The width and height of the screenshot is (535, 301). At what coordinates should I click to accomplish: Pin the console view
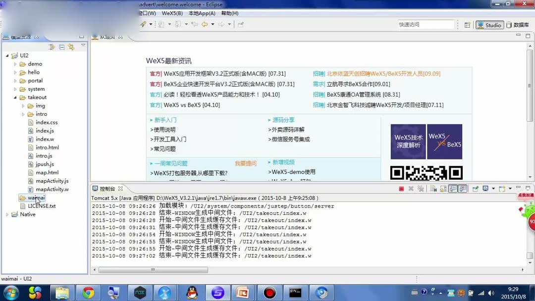(475, 189)
